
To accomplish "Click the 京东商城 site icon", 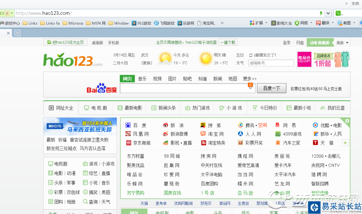I will point(128,143).
